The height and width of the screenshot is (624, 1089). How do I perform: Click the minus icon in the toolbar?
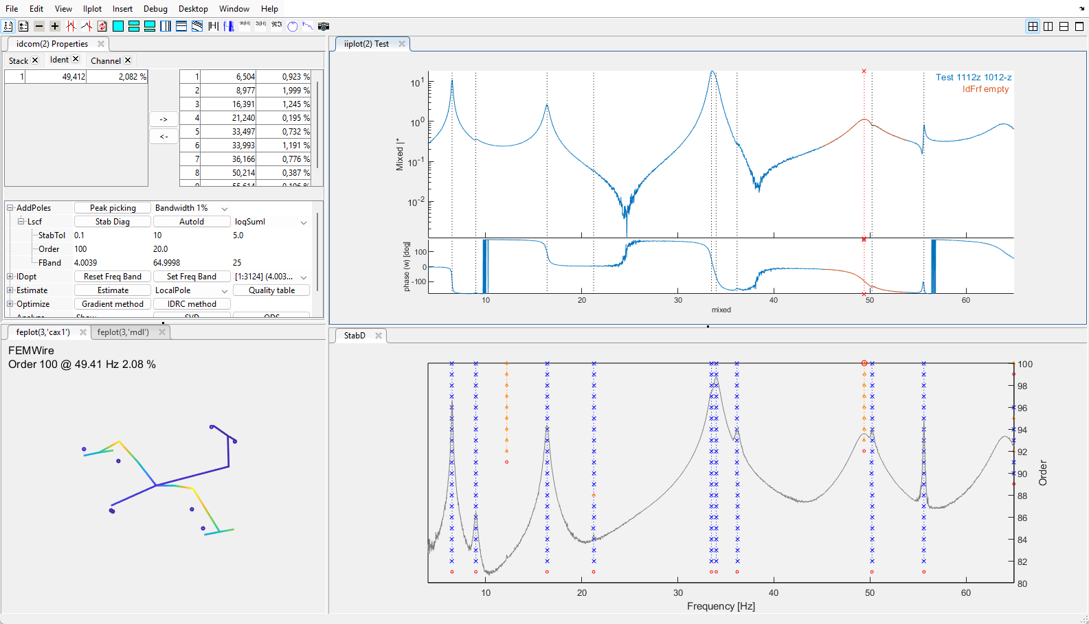point(39,26)
